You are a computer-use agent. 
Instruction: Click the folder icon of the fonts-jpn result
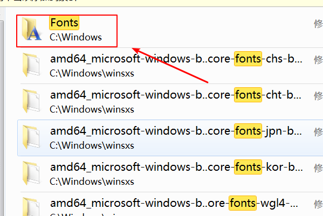point(31,137)
